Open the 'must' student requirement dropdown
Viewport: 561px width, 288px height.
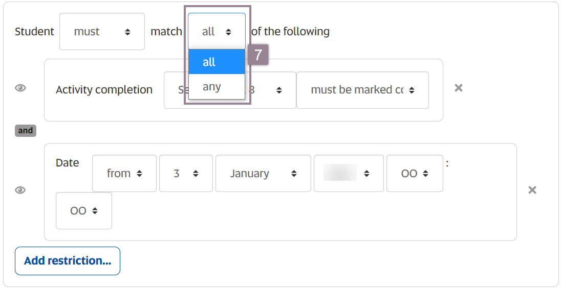coord(102,32)
